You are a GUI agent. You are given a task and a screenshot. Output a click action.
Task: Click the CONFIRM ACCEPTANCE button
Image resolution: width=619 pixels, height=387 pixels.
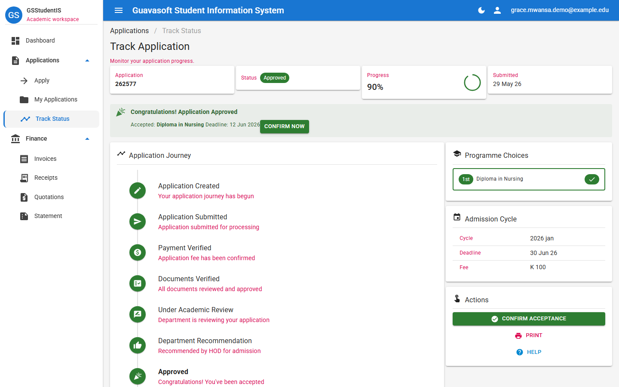[x=529, y=319]
